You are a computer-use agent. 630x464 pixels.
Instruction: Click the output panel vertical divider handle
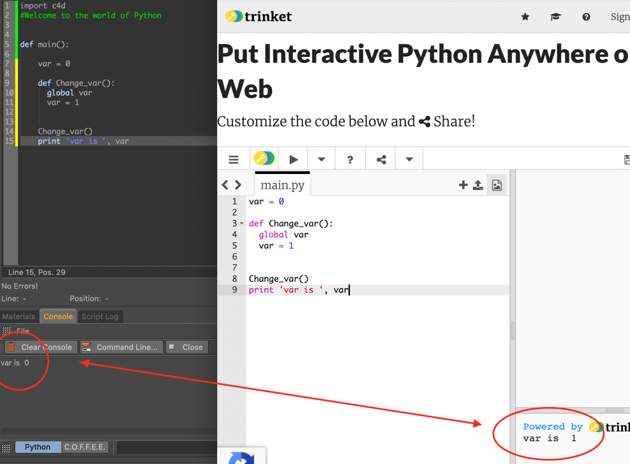pos(513,330)
